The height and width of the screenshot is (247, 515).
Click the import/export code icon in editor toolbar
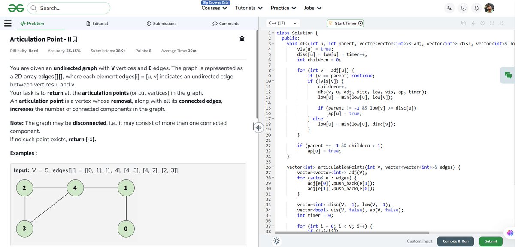pyautogui.click(x=473, y=23)
